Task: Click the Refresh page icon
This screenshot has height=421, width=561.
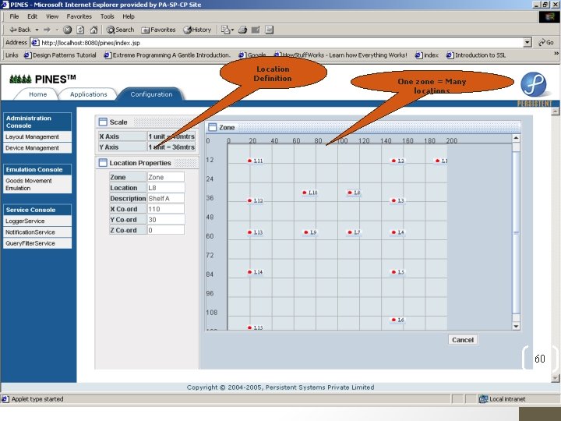Action: tap(80, 30)
